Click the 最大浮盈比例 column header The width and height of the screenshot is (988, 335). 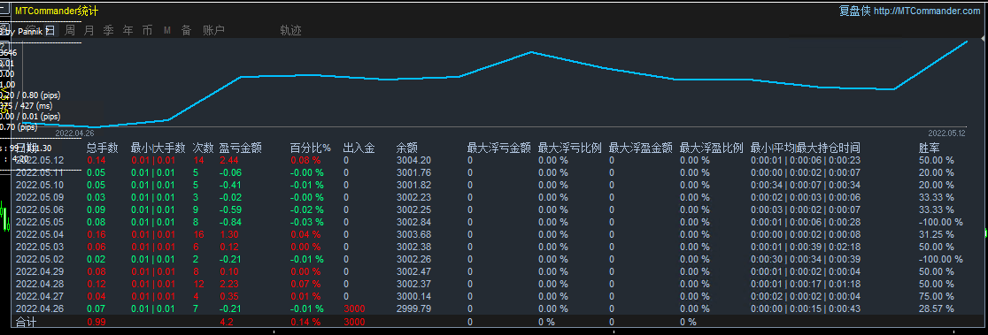click(712, 148)
